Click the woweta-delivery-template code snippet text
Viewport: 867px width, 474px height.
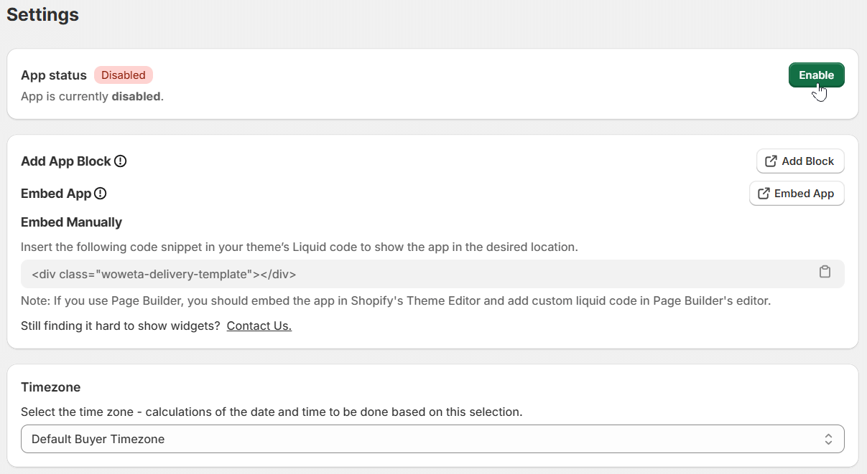coord(164,274)
